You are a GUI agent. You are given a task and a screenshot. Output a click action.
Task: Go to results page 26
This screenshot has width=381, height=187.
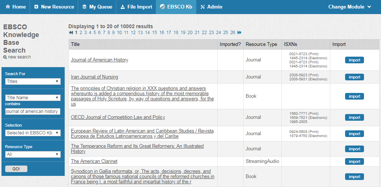233,33
